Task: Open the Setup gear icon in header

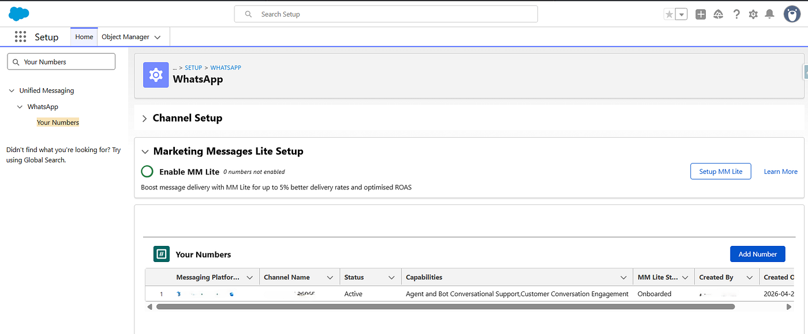Action: (753, 14)
